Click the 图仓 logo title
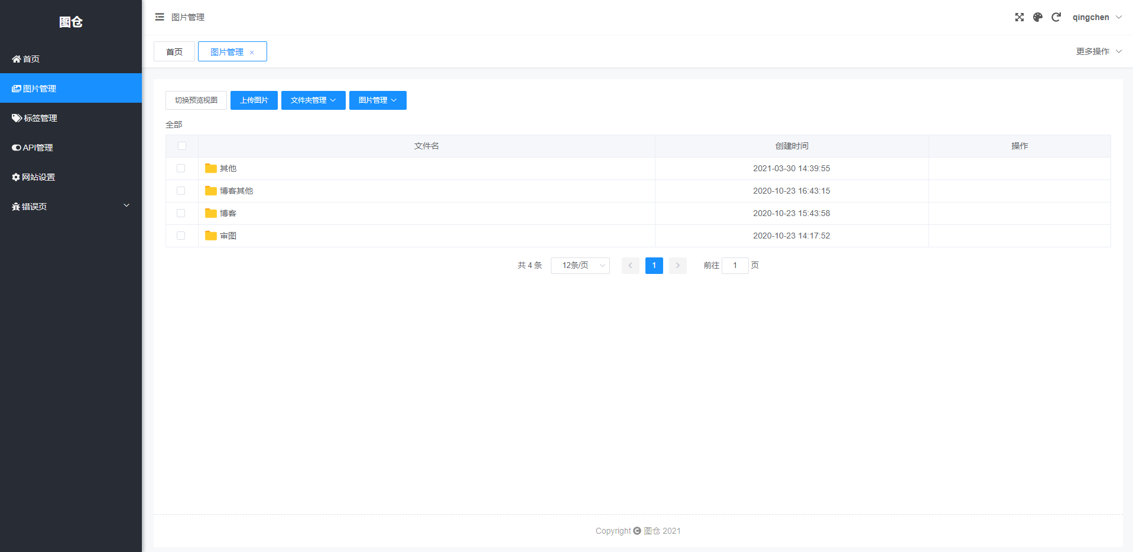Image resolution: width=1133 pixels, height=552 pixels. pyautogui.click(x=71, y=22)
